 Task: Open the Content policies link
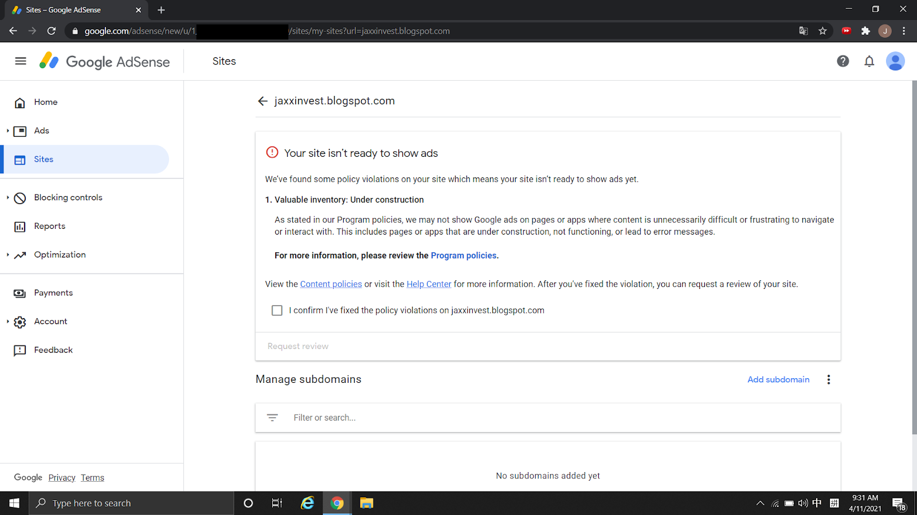tap(331, 284)
